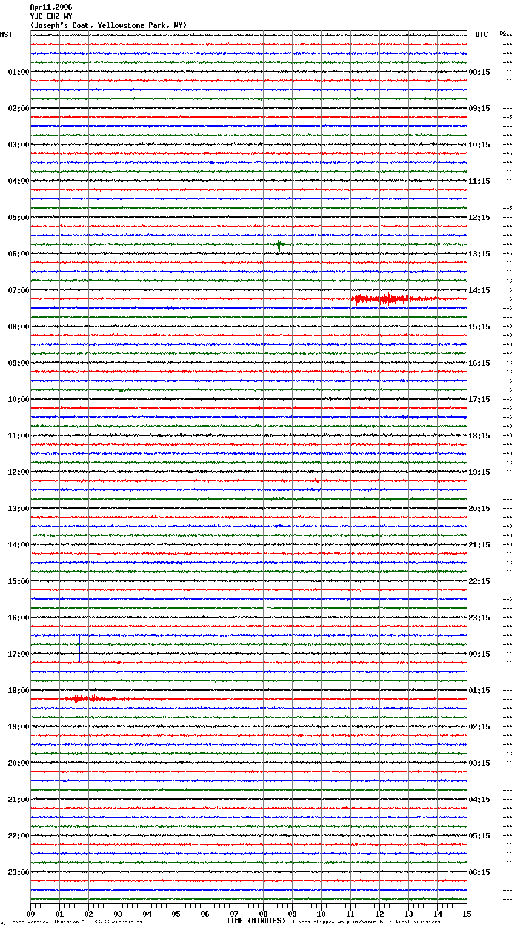515x930 pixels.
Task: Click the blue vertical spike before 17:00 MST
Action: [x=79, y=648]
